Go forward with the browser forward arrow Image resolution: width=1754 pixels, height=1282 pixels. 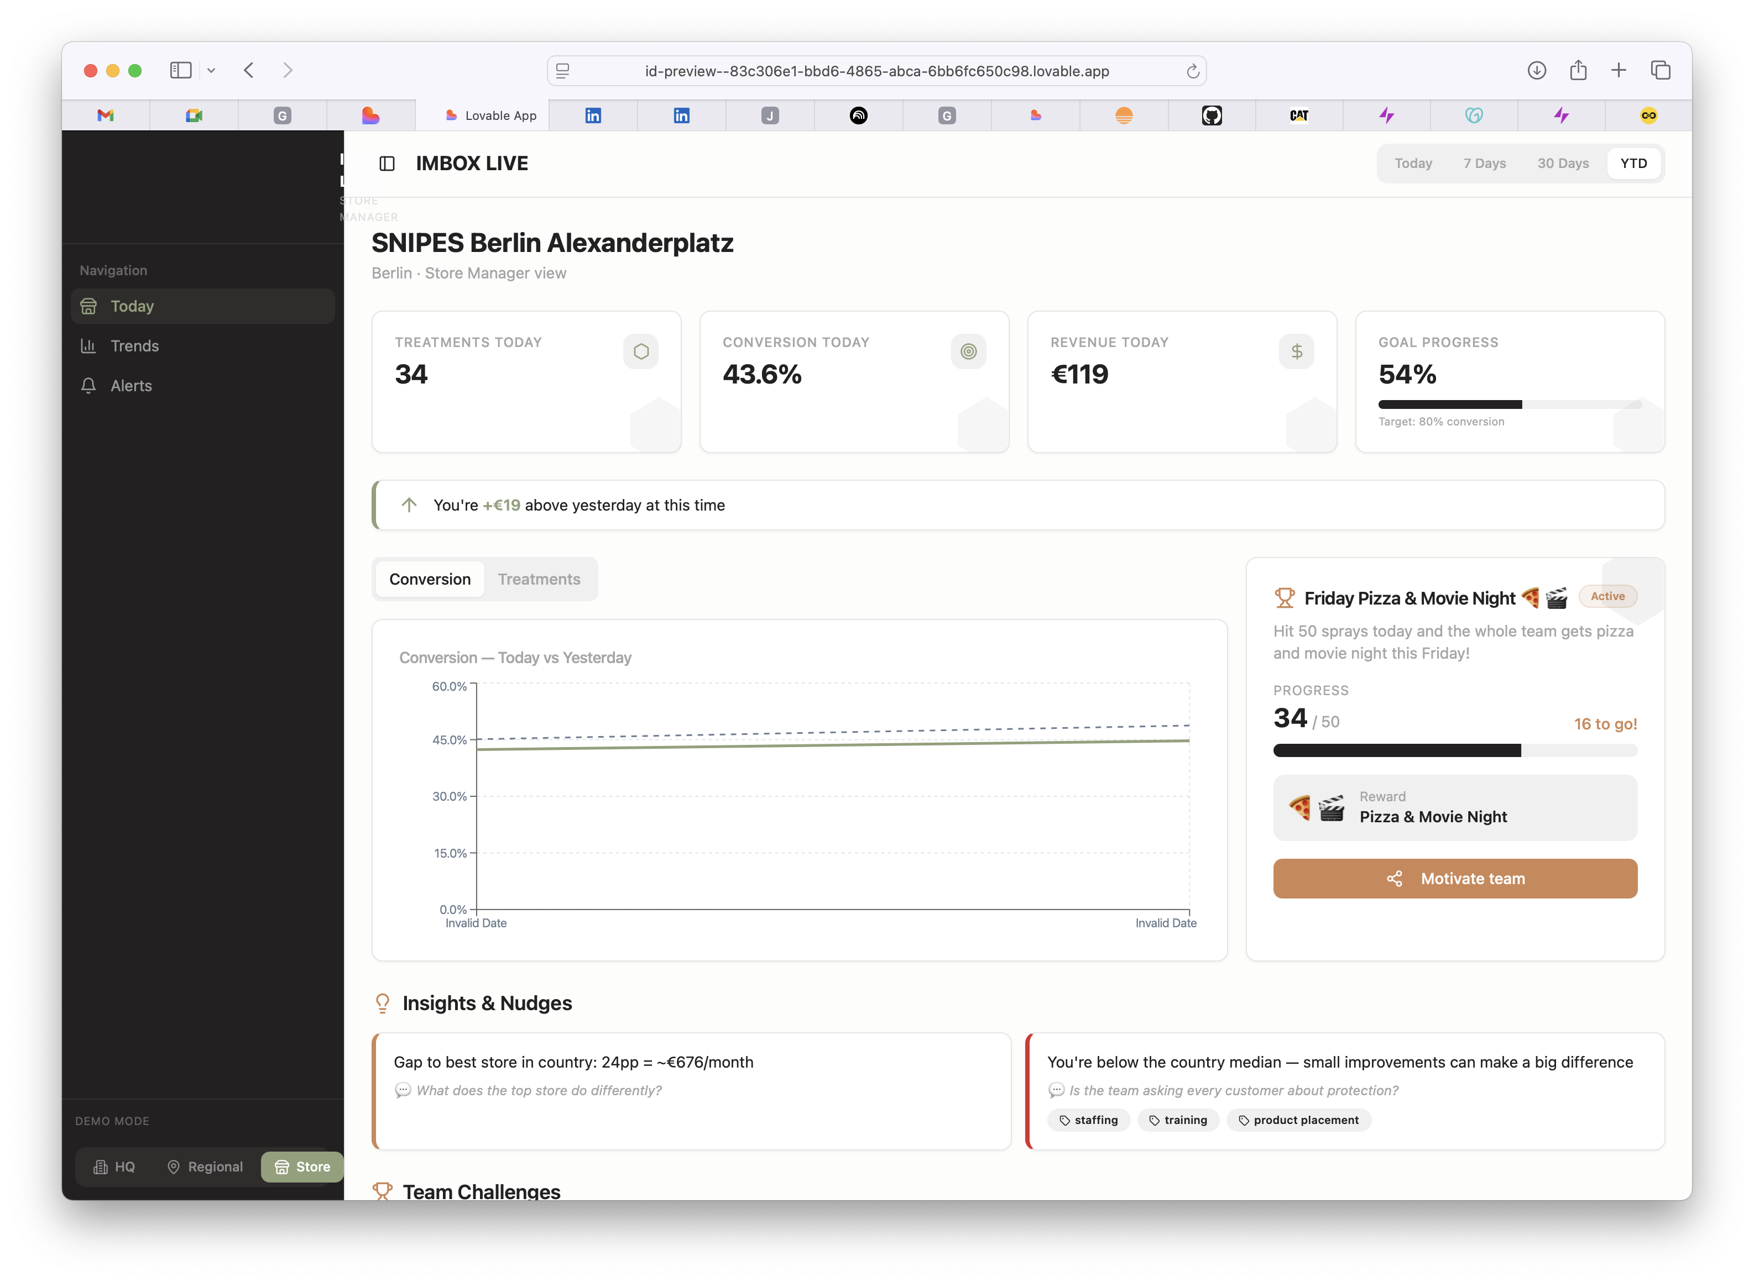288,71
